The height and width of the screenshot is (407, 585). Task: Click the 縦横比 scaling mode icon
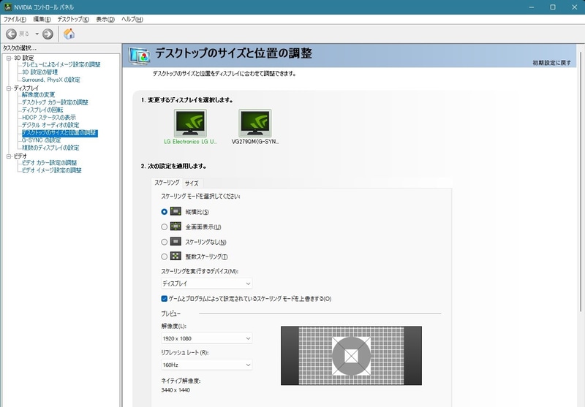[175, 211]
